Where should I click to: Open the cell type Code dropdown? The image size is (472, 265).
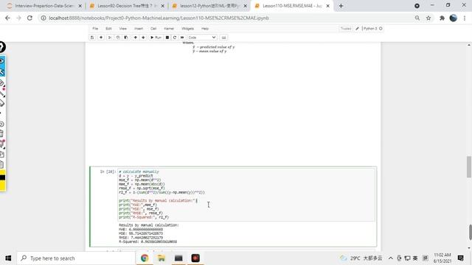click(201, 38)
